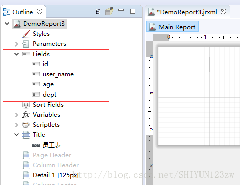Click the Title band icon
The width and height of the screenshot is (240, 185).
(x=26, y=135)
